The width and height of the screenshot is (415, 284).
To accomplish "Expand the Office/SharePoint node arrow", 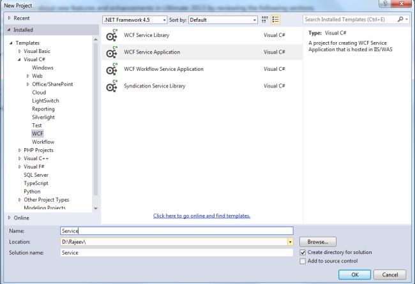I will pos(28,84).
